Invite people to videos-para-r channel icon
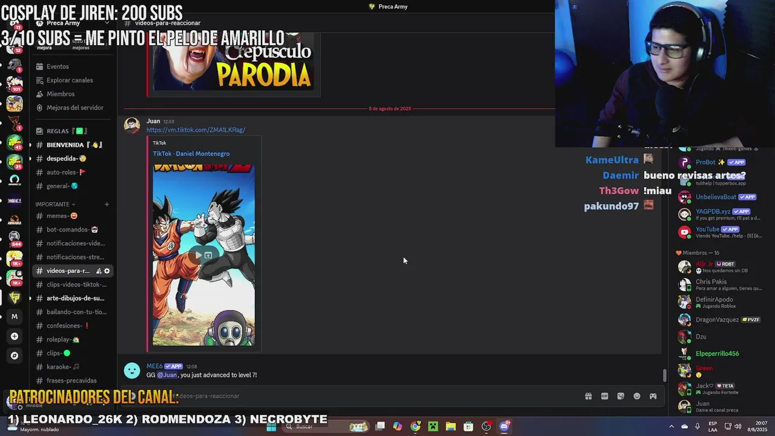 [99, 271]
